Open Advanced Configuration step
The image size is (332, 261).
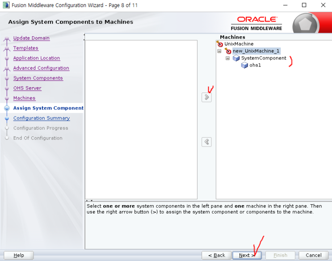41,68
